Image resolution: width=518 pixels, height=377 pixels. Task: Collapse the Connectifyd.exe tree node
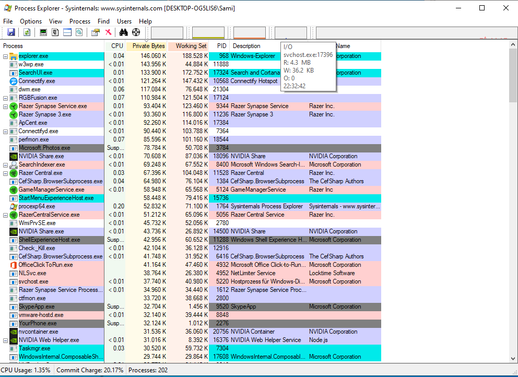5,132
